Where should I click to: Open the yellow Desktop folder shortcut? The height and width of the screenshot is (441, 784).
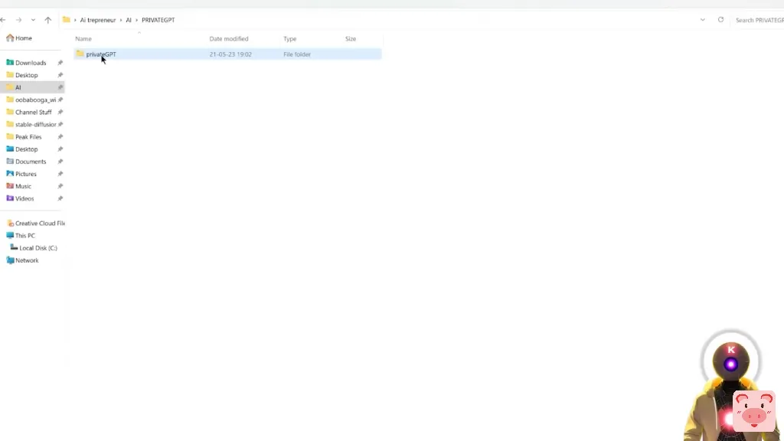point(27,75)
